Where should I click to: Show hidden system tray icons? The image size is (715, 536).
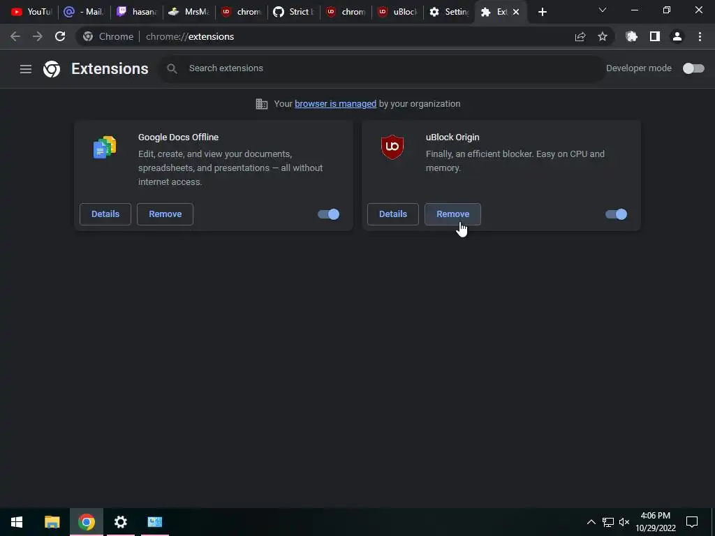[591, 522]
